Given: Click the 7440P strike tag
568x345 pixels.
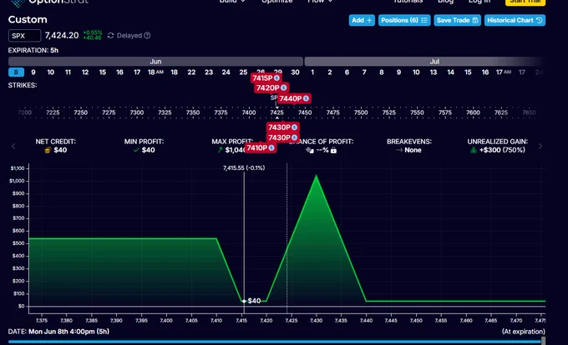Looking at the screenshot, I should click(294, 98).
